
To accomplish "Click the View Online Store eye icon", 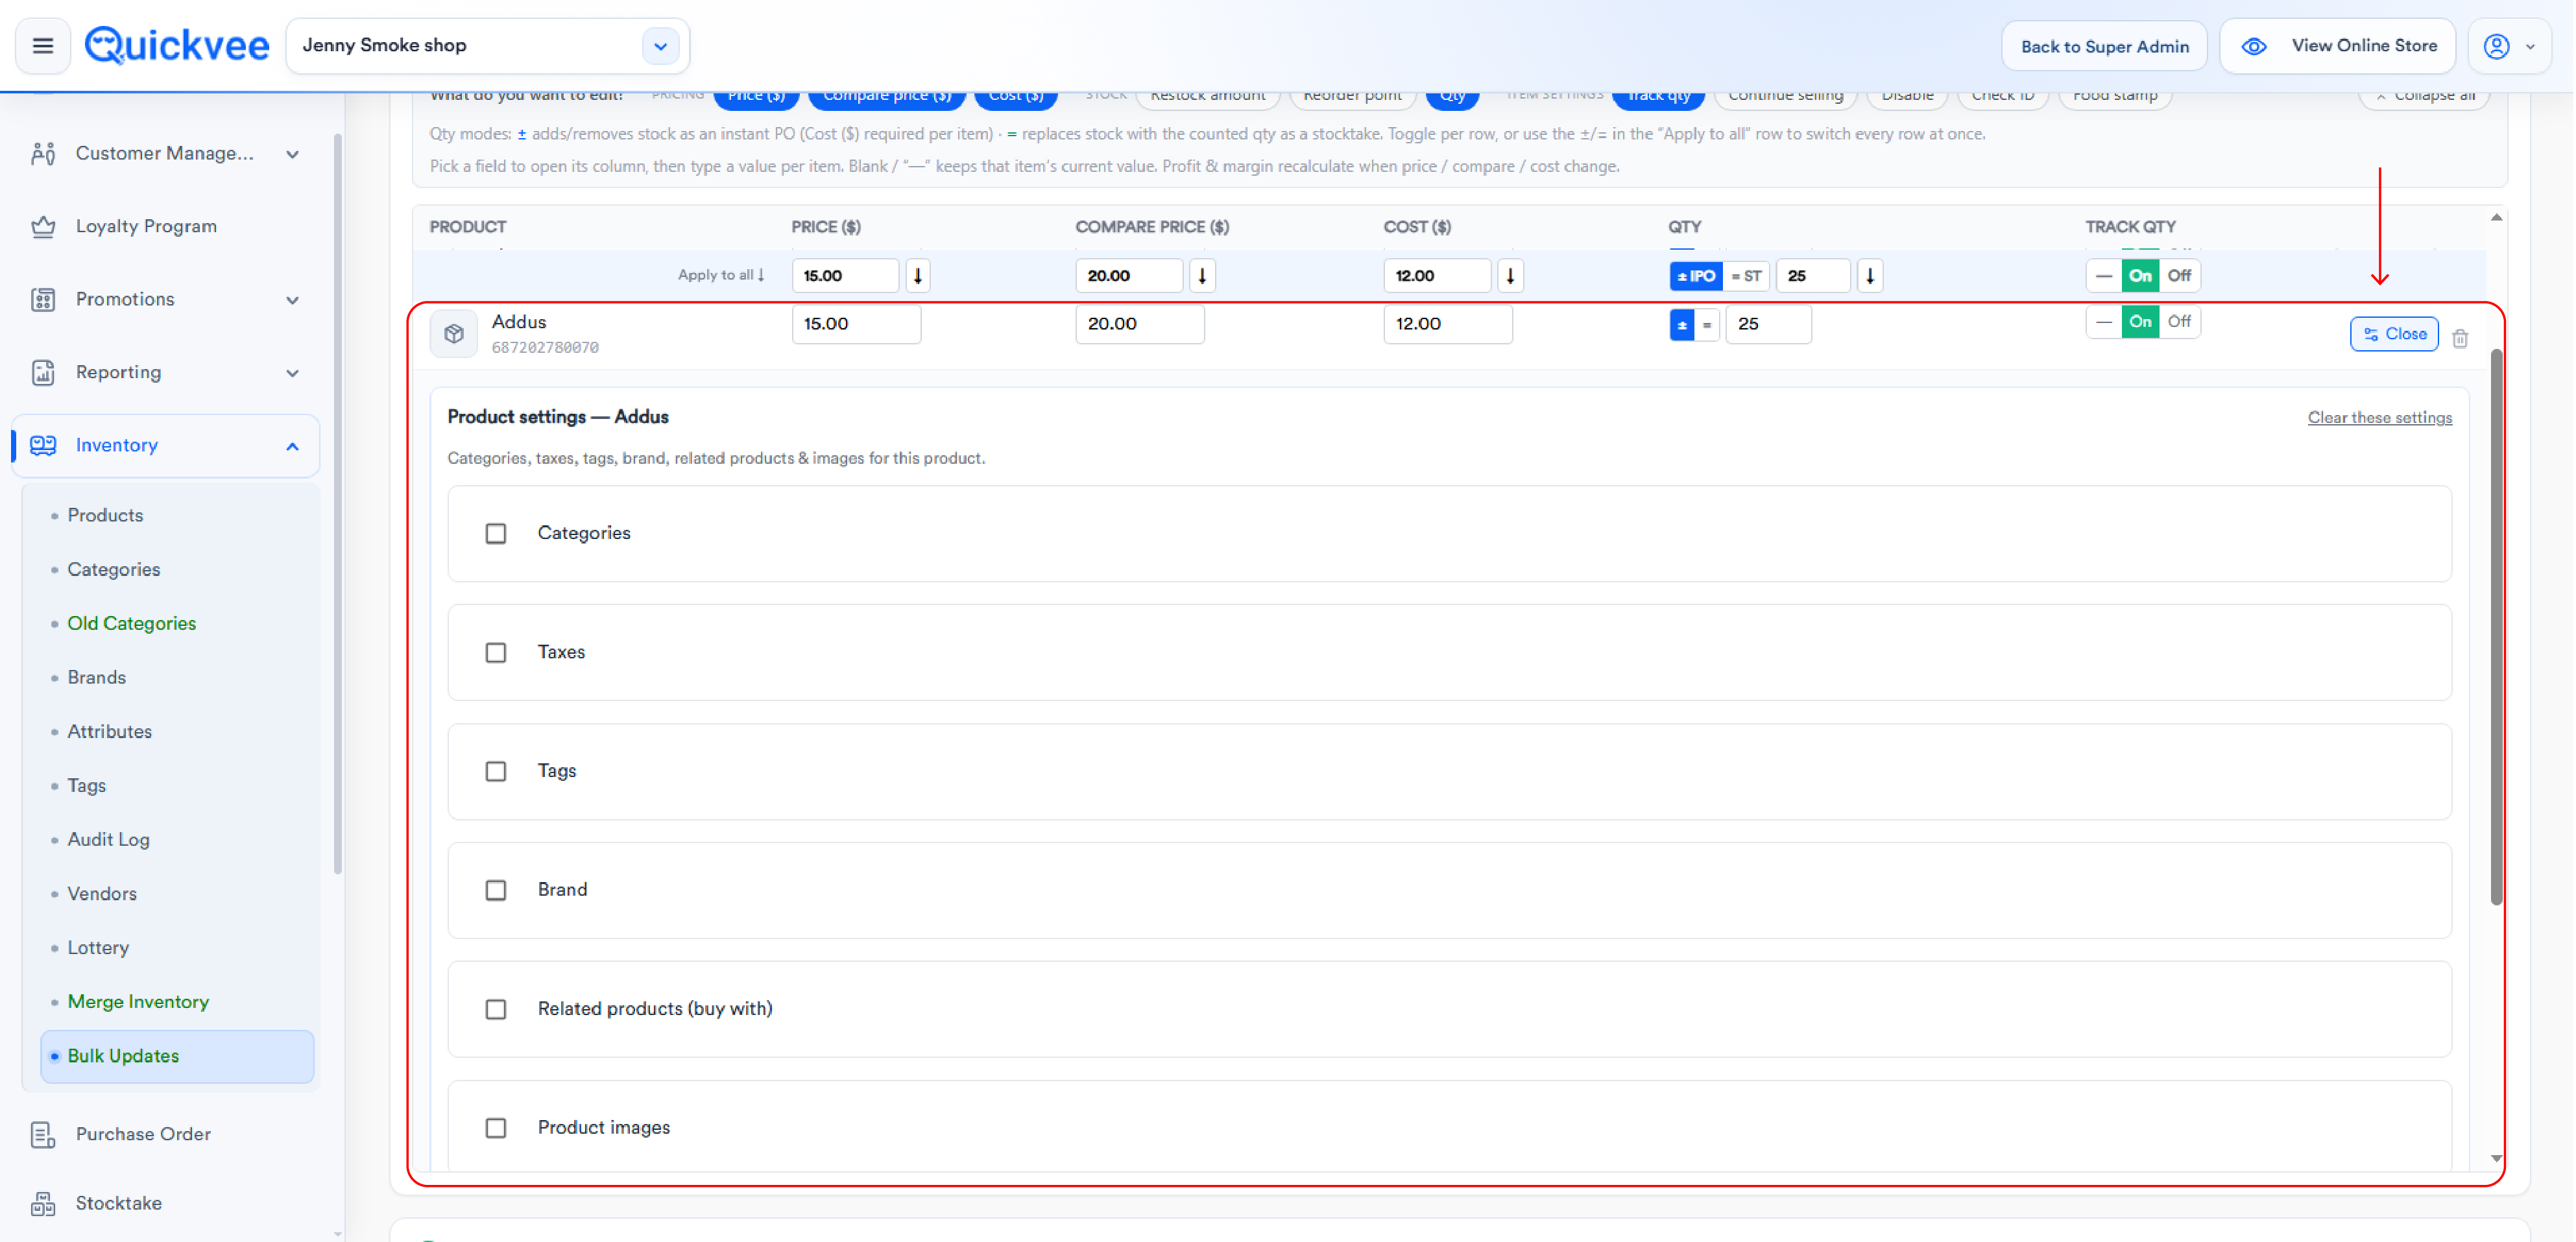I will point(2254,46).
